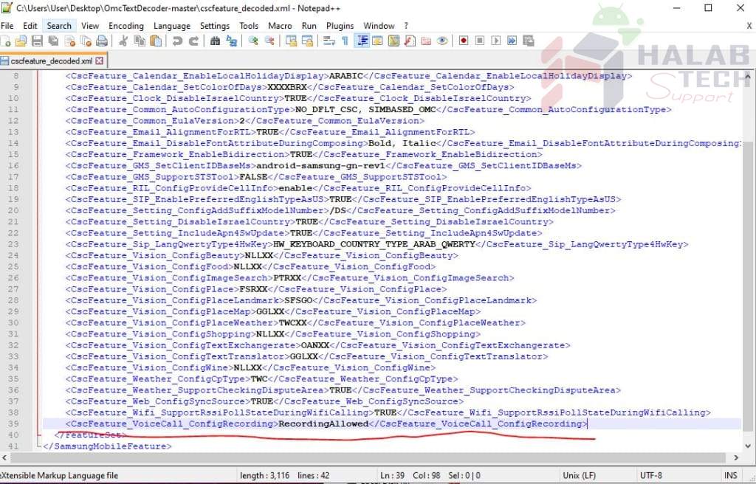This screenshot has height=484, width=756.
Task: Select the cscfeature_decoded.xml document tab
Action: (x=52, y=60)
